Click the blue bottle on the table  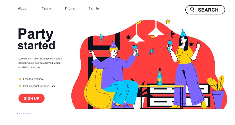tap(160, 77)
